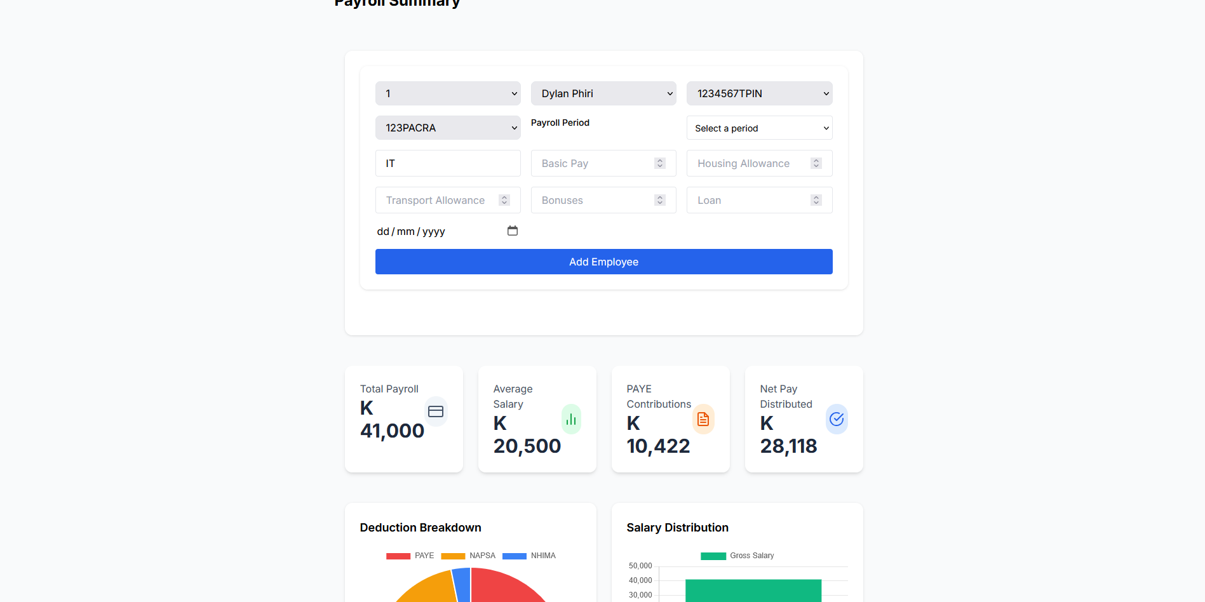Open the employee ID dropdown showing 1
The width and height of the screenshot is (1205, 602).
coord(448,93)
